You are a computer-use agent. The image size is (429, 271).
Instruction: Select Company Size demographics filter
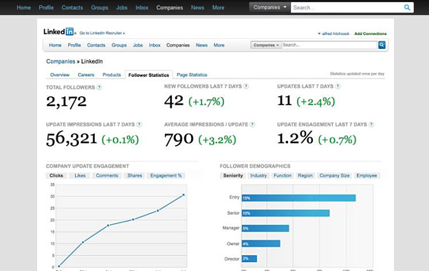click(334, 175)
